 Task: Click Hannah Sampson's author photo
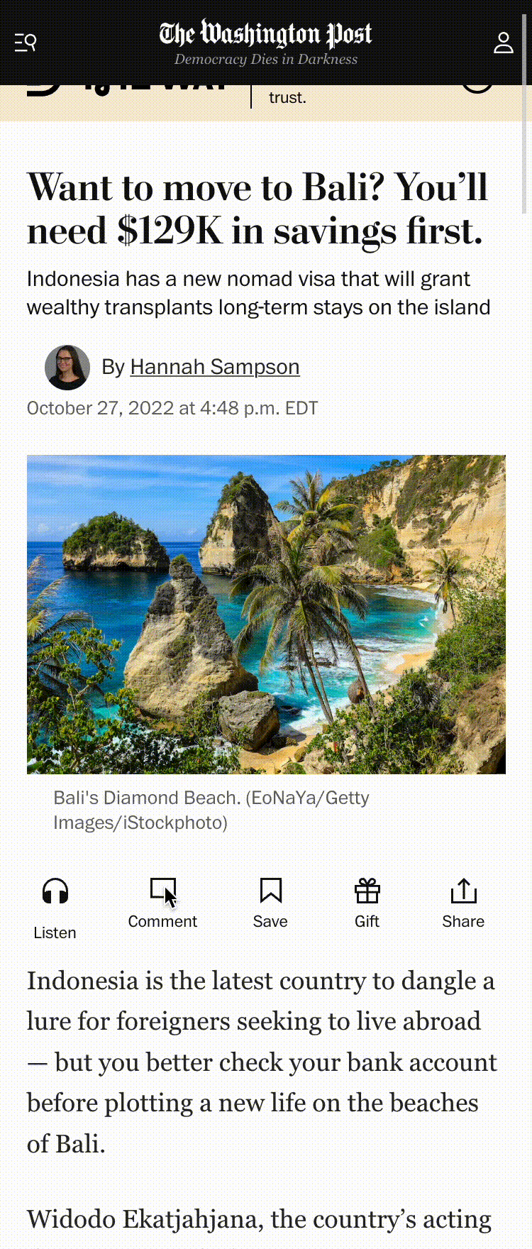pos(67,367)
